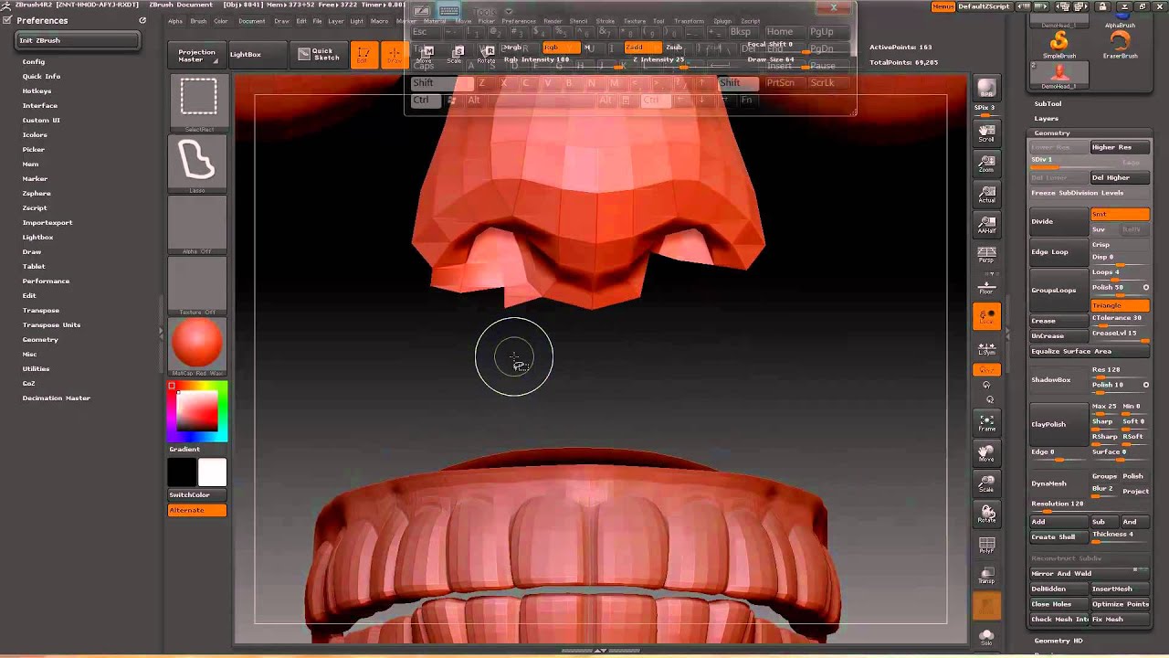Select the Rotate view icon in right shelf
The image size is (1169, 658).
pyautogui.click(x=986, y=514)
